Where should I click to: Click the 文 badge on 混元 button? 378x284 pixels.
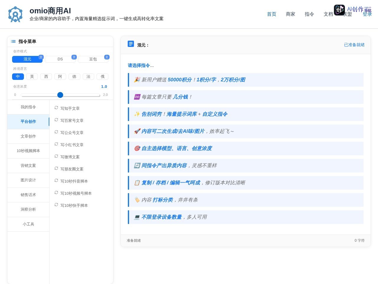tap(41, 57)
